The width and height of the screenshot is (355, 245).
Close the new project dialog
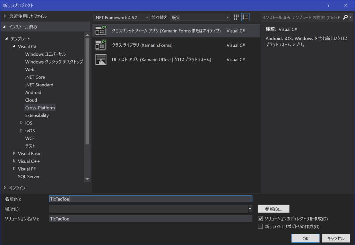346,6
